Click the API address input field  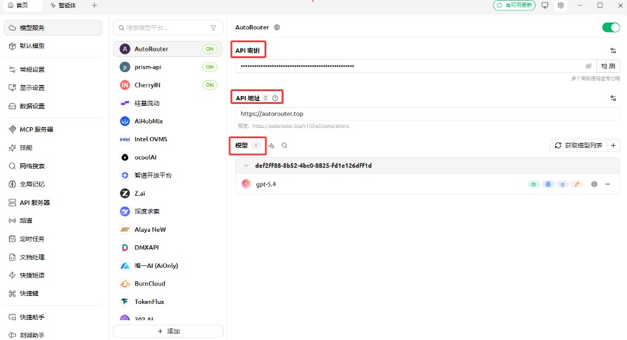427,114
